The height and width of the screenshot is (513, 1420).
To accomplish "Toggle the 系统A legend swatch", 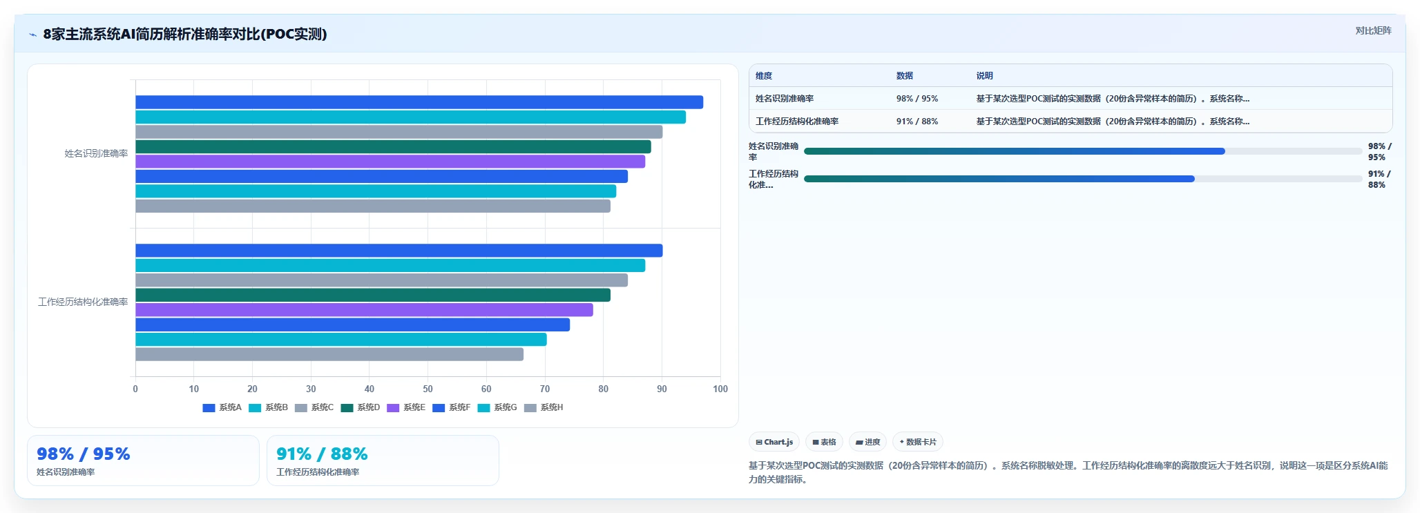I will (209, 407).
